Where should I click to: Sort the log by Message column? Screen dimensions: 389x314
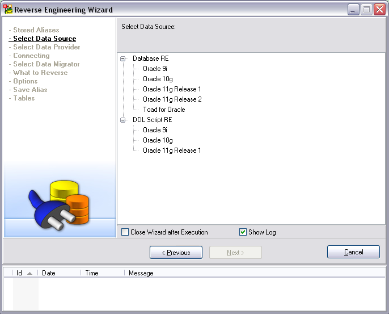pyautogui.click(x=254, y=273)
